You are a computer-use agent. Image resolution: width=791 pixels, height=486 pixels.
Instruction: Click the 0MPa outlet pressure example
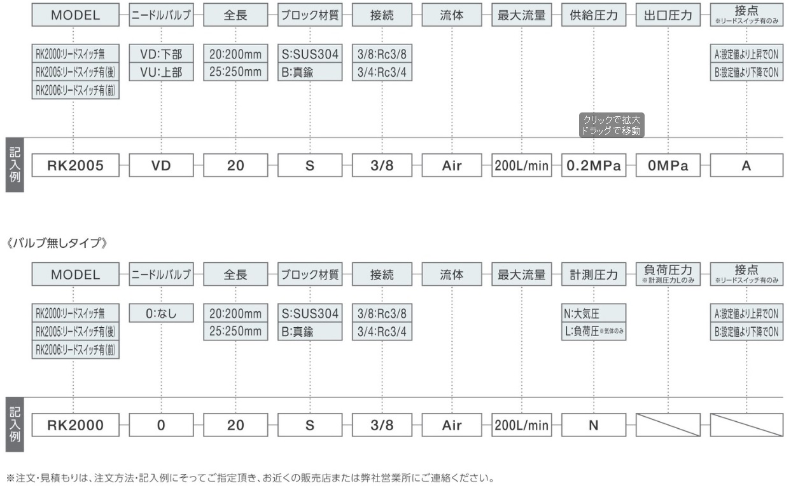668,166
